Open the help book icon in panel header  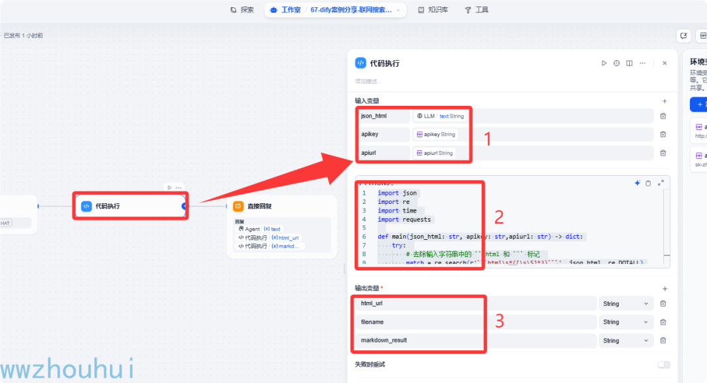[630, 63]
